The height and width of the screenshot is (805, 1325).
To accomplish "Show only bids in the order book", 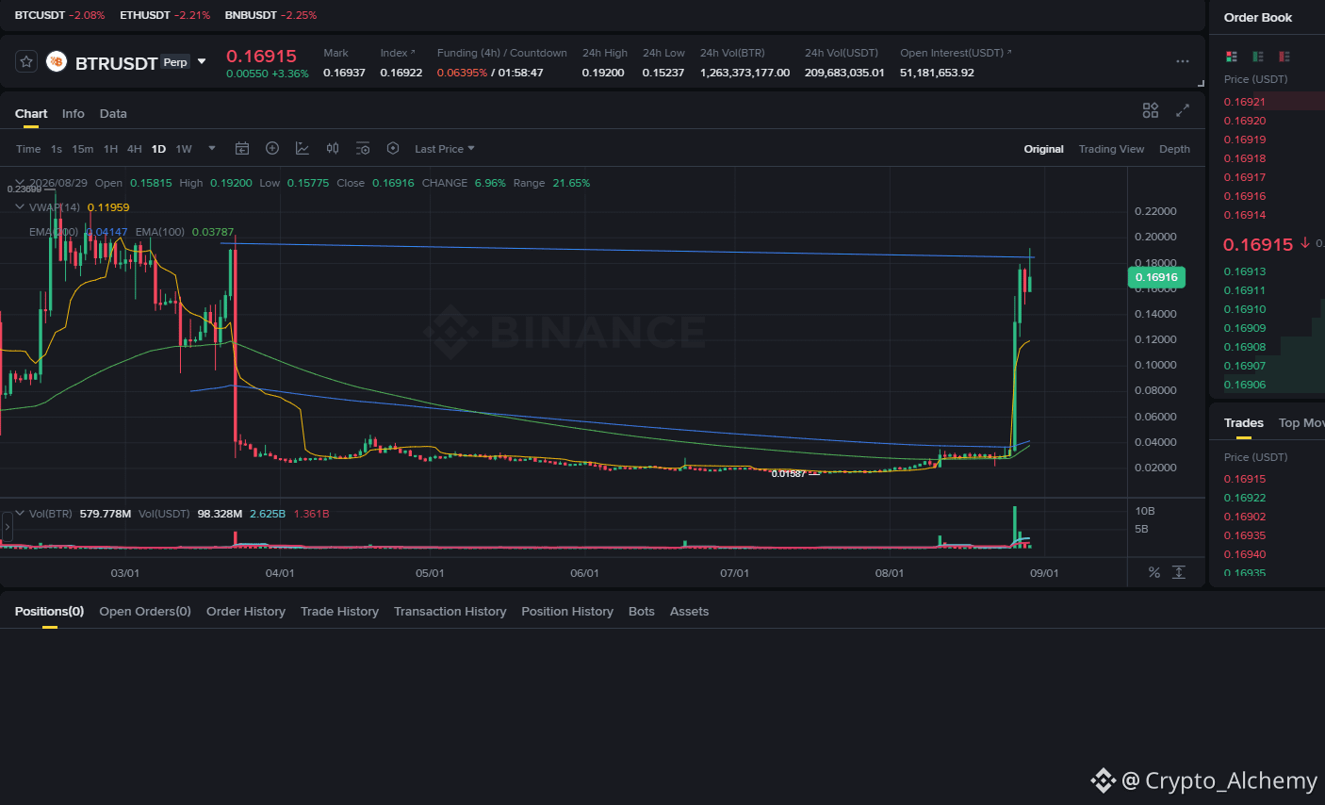I will [1258, 57].
